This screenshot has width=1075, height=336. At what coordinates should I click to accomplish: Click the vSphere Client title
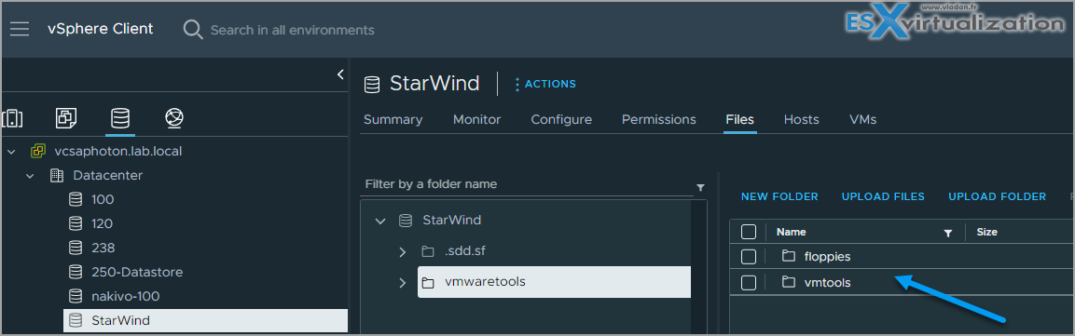[100, 30]
